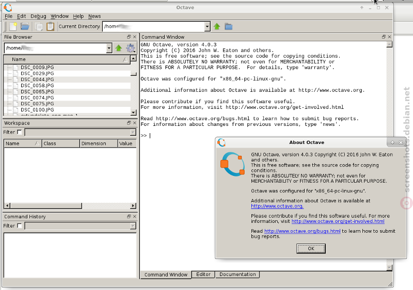Switch to the Editor tab
Screen dimensions: 413x290
tap(203, 274)
